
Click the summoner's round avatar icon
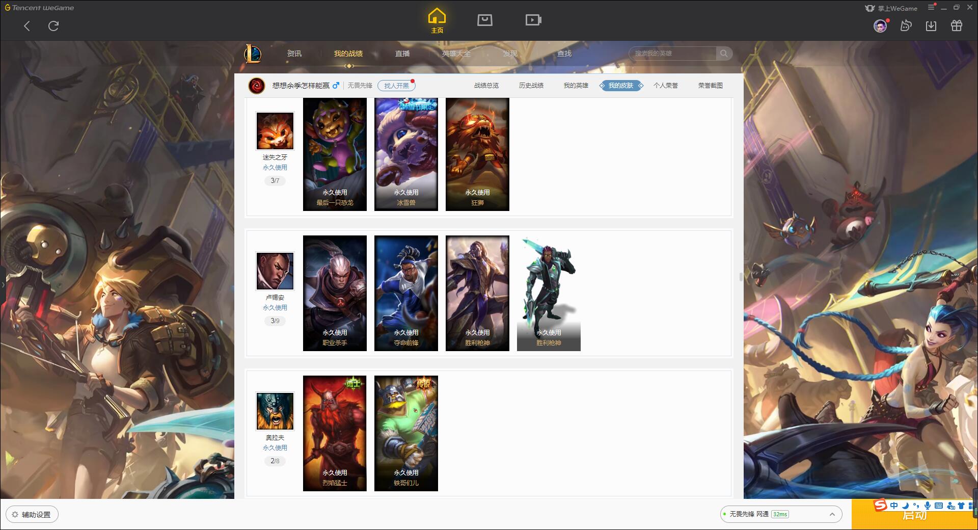257,86
